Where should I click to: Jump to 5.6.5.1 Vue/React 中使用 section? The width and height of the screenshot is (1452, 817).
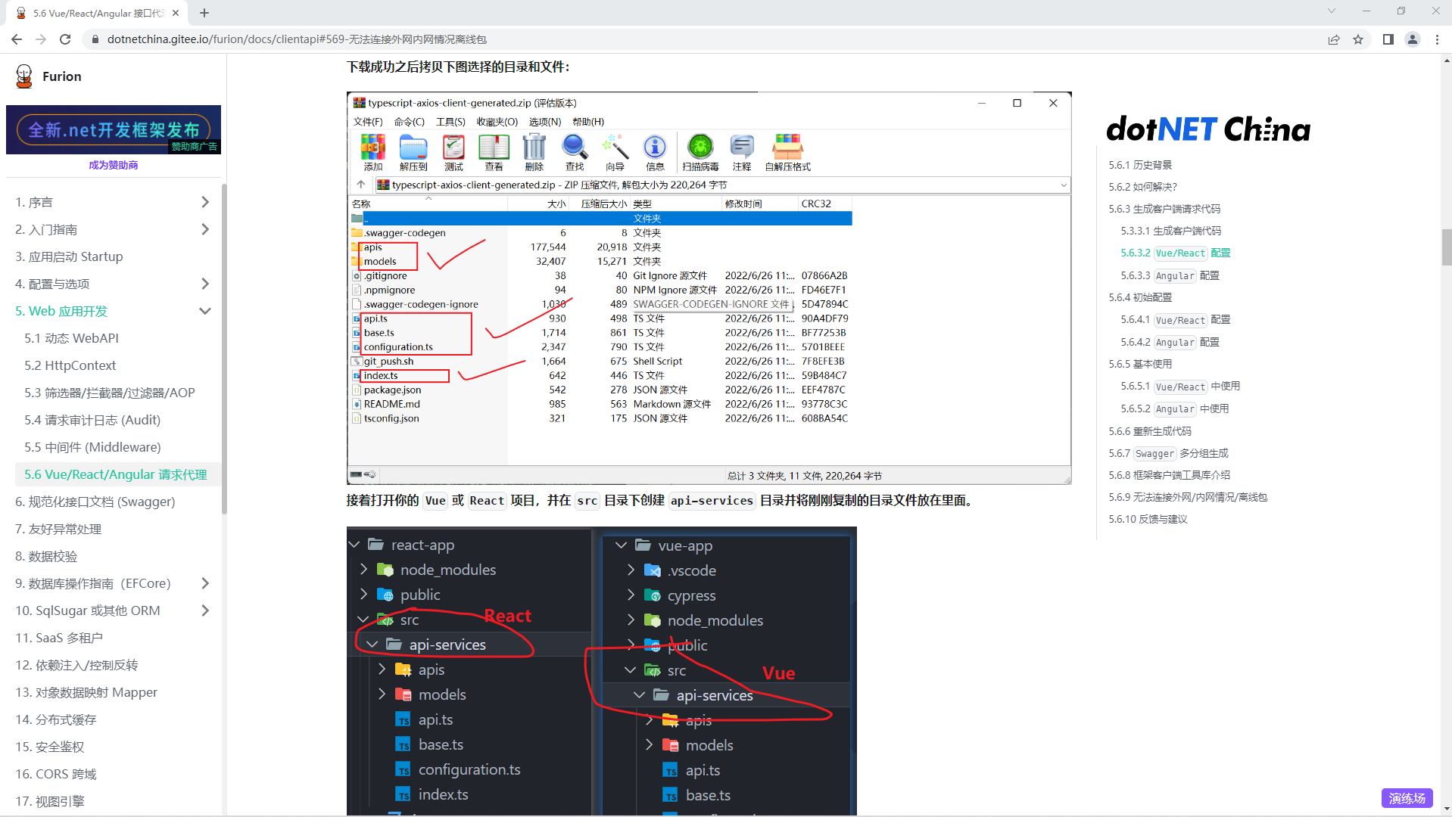tap(1180, 386)
